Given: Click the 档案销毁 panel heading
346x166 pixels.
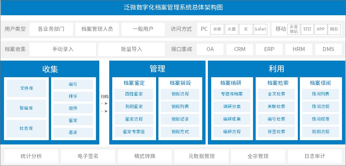Looking at the screenshot, I should tap(180, 83).
